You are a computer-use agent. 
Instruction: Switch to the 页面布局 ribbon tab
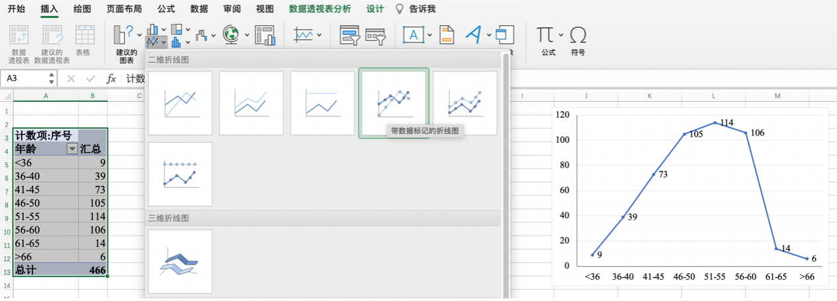pyautogui.click(x=123, y=9)
